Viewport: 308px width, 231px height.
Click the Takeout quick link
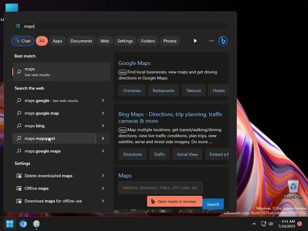(193, 91)
